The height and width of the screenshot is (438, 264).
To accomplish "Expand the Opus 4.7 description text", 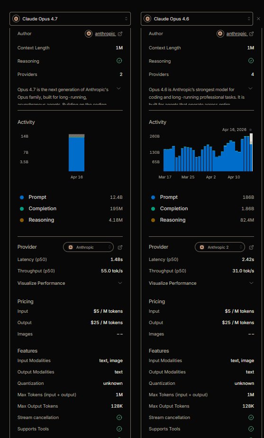I will coord(118,88).
